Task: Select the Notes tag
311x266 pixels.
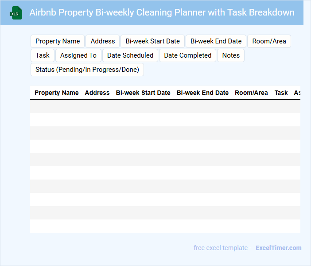Action: click(x=231, y=55)
